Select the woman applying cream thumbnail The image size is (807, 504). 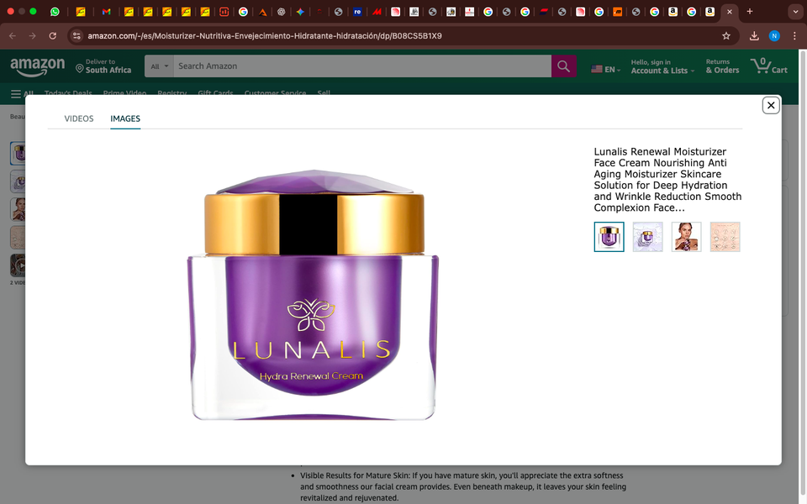pyautogui.click(x=686, y=237)
